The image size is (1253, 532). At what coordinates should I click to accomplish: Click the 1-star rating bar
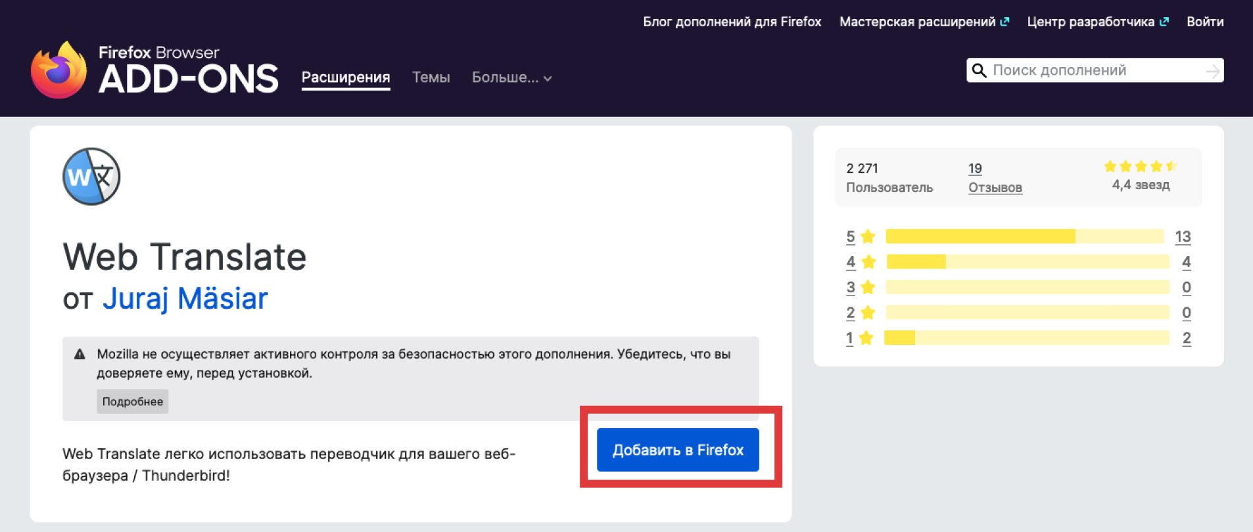(x=1027, y=338)
